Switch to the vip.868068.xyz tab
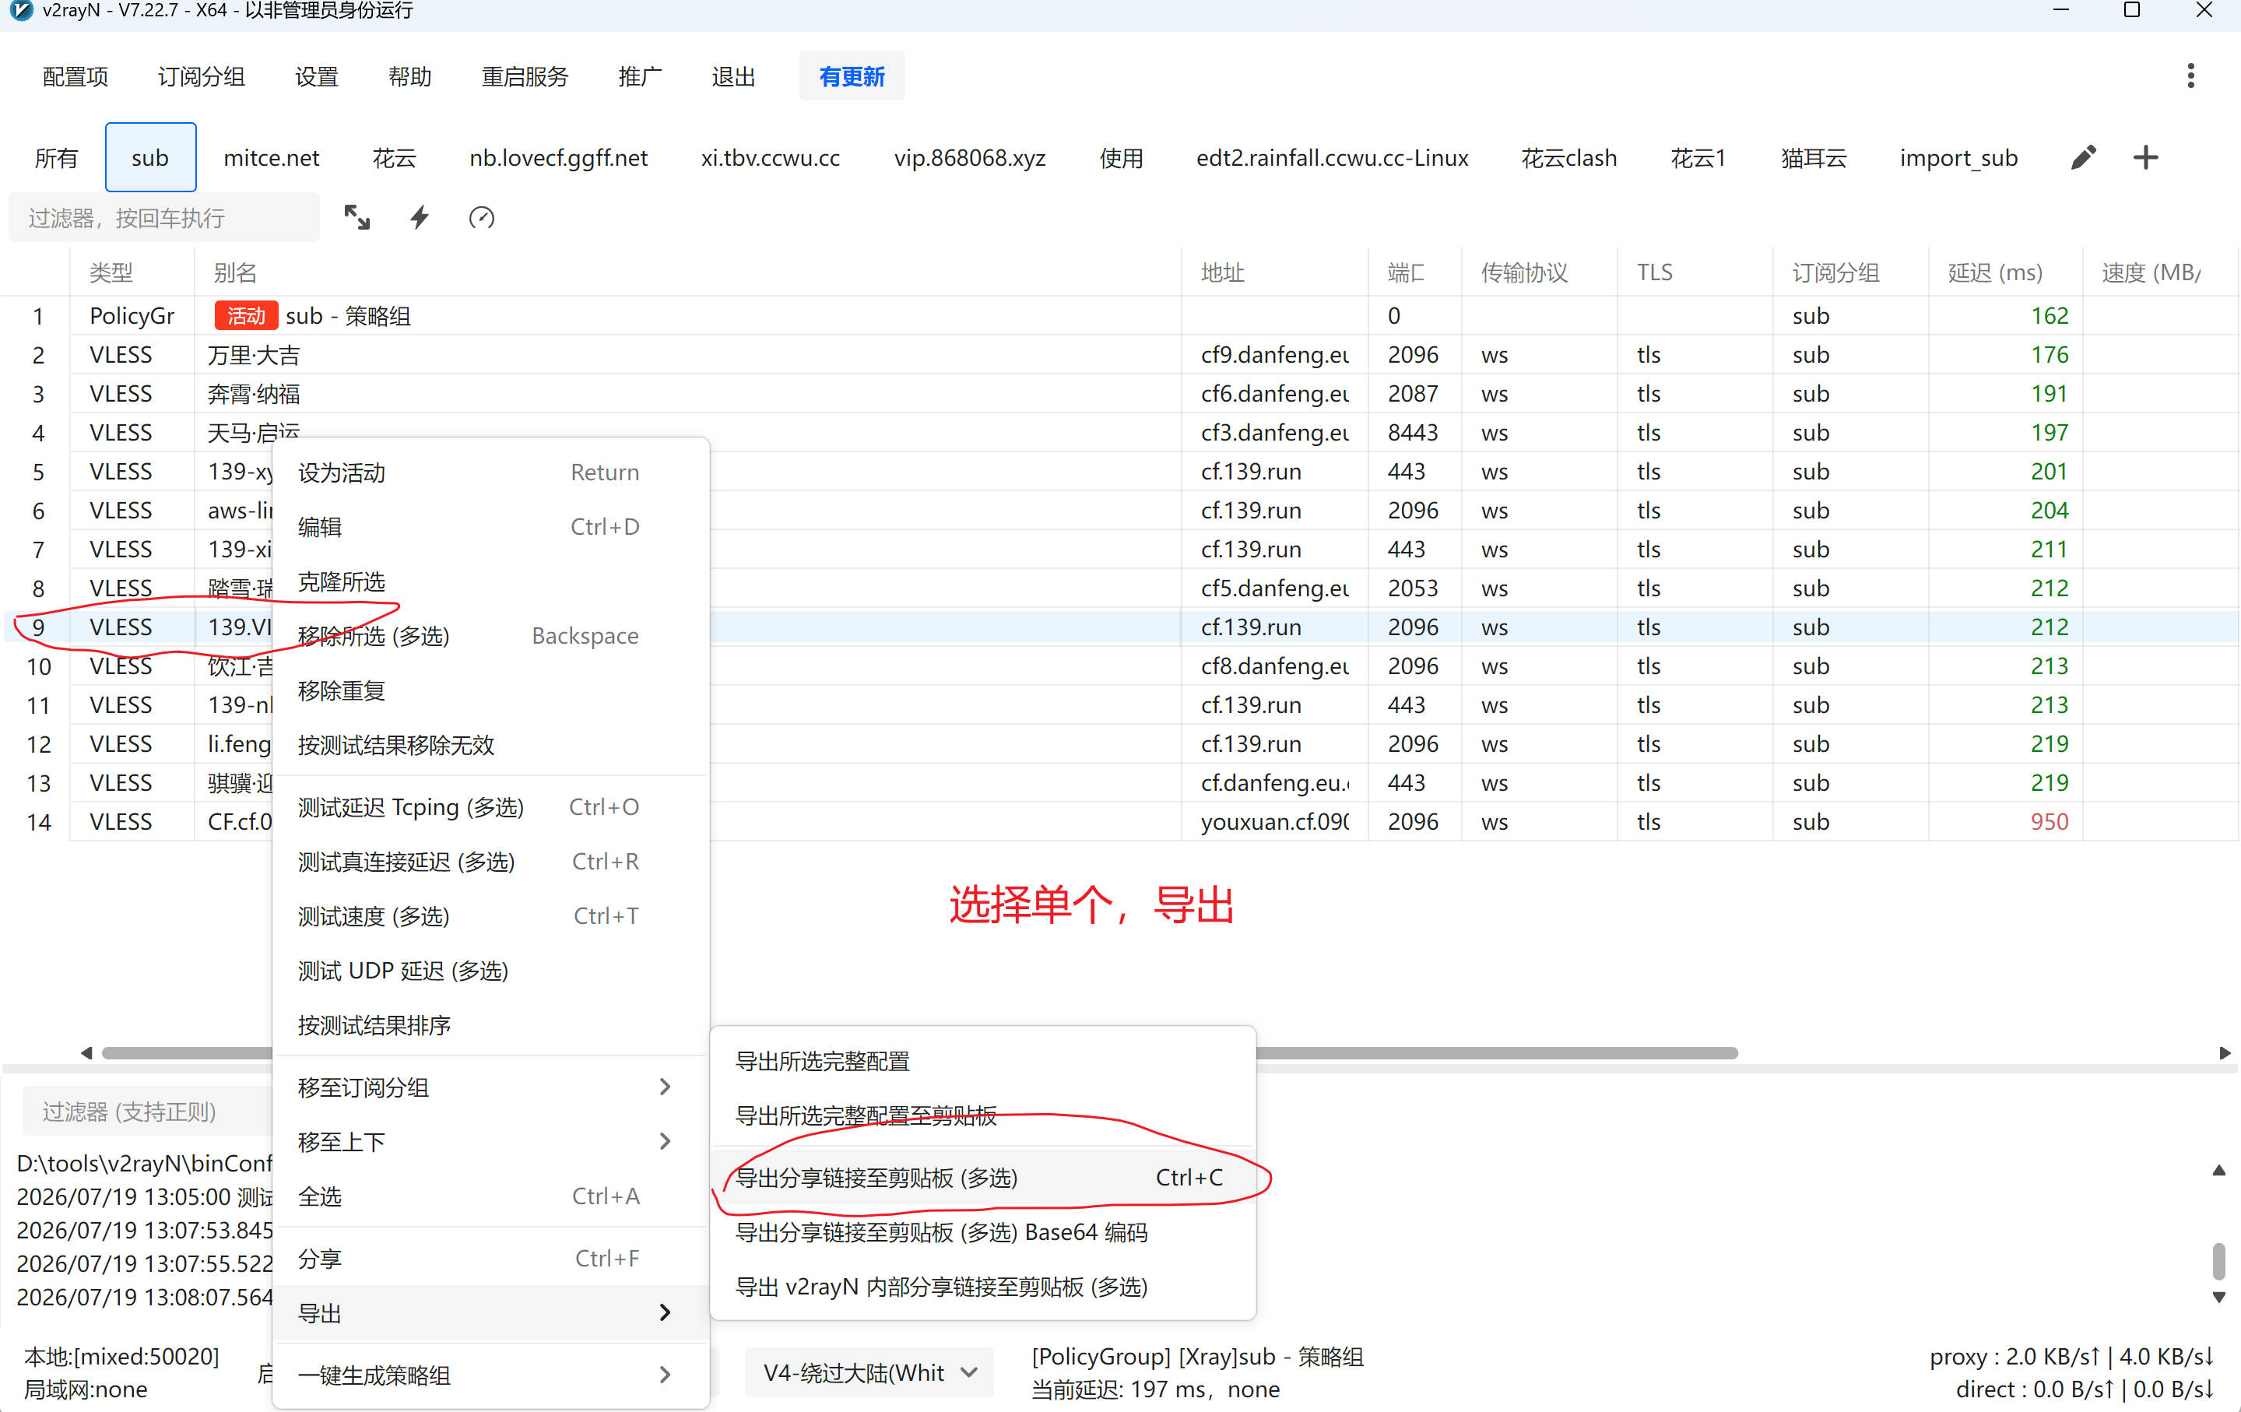 970,157
